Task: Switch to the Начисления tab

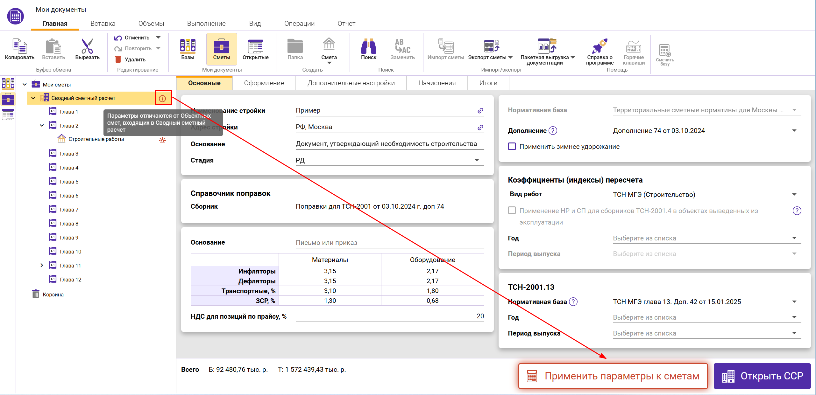Action: pyautogui.click(x=437, y=83)
